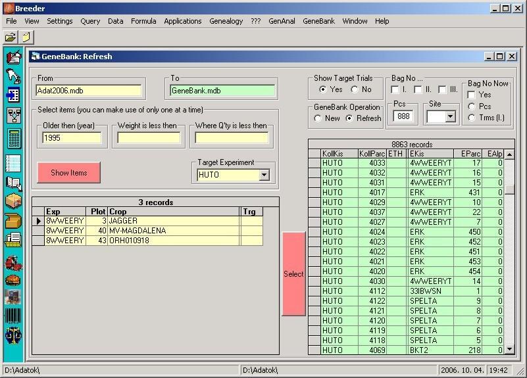Click the records table scrollbar thumb
527x378 pixels.
[x=509, y=189]
